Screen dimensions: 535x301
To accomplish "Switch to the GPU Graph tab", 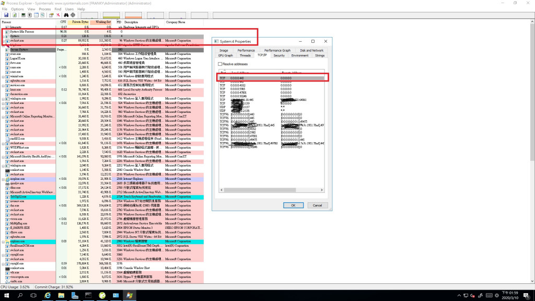I will click(x=226, y=55).
